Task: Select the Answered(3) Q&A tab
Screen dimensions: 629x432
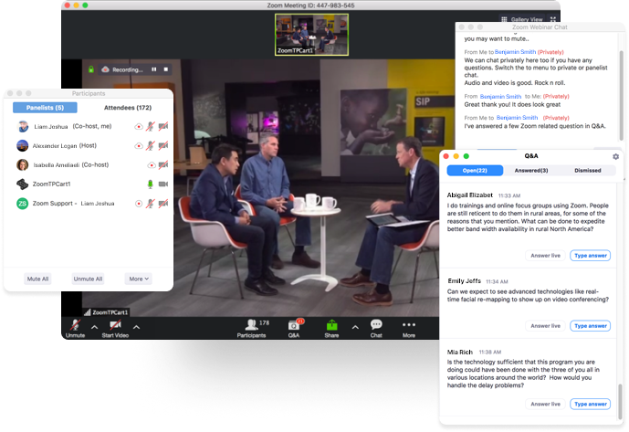Action: click(x=531, y=171)
